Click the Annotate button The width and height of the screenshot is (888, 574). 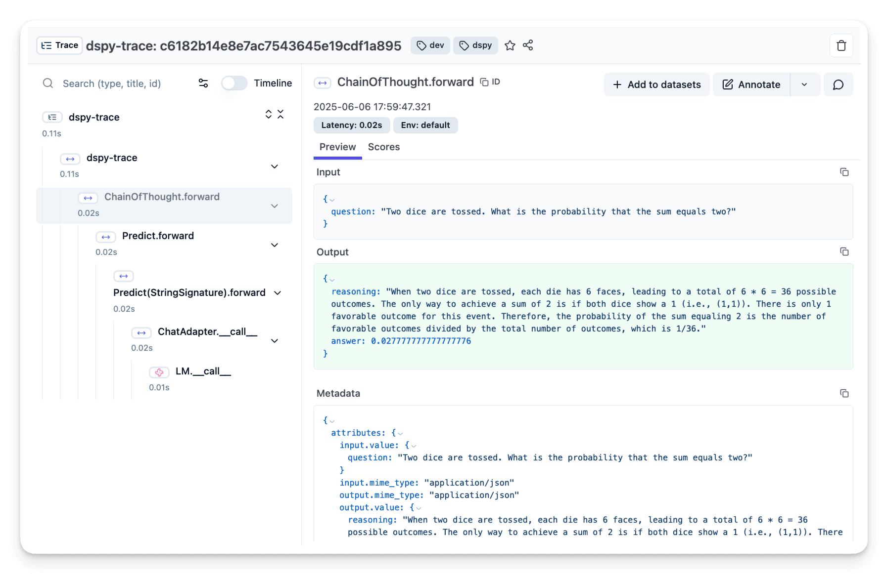tap(751, 85)
